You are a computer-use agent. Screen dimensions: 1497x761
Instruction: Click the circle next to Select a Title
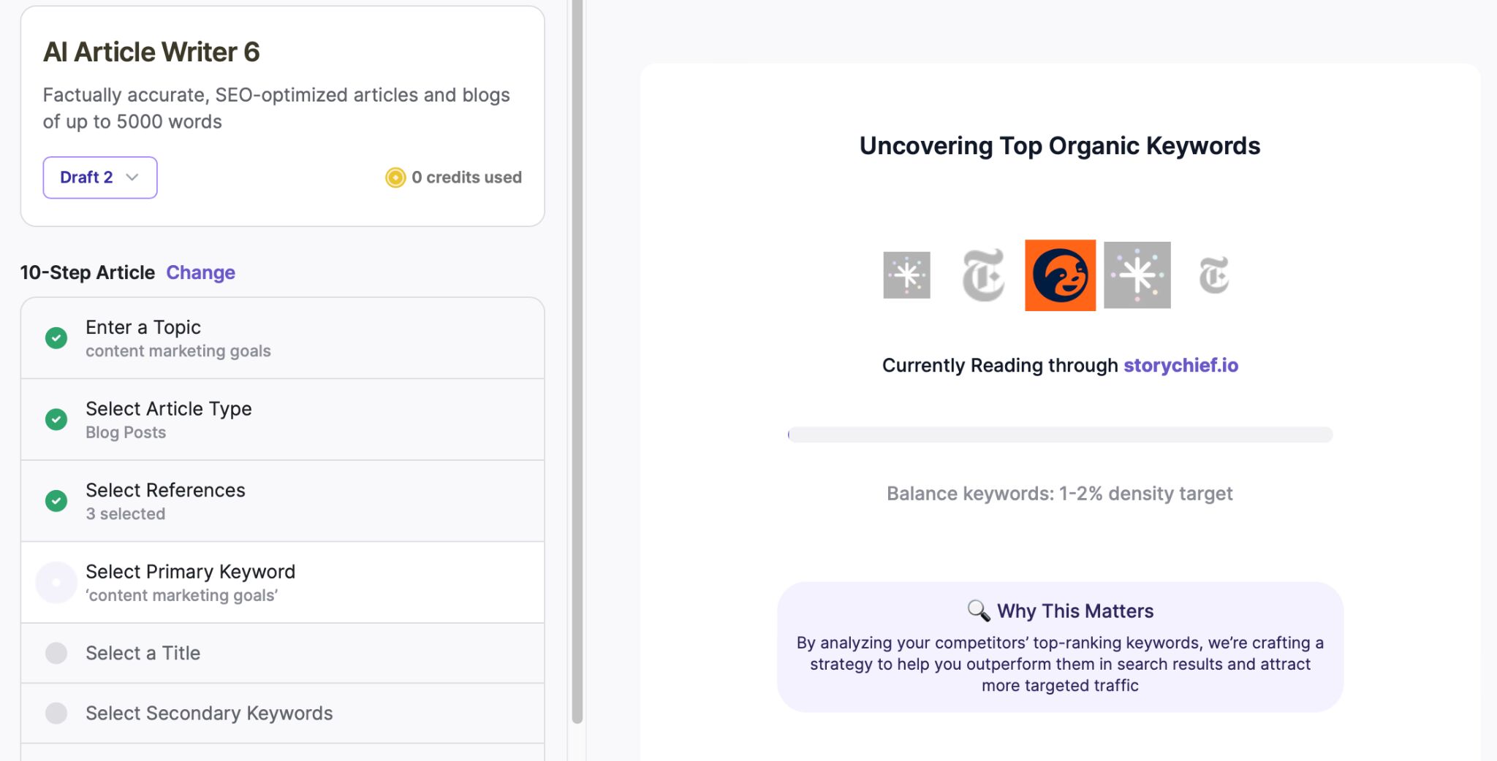(x=56, y=654)
